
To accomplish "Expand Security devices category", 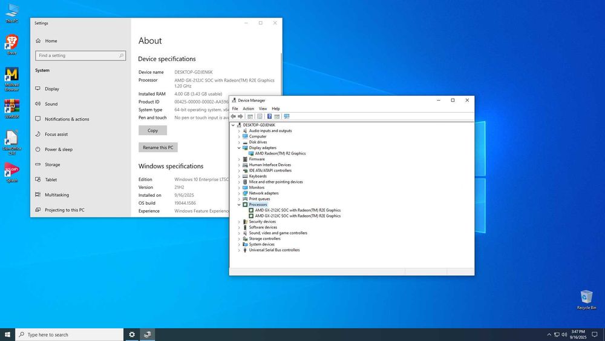I will pos(239,222).
